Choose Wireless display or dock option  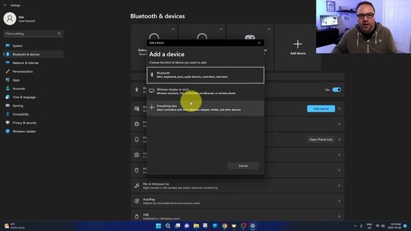(205, 91)
